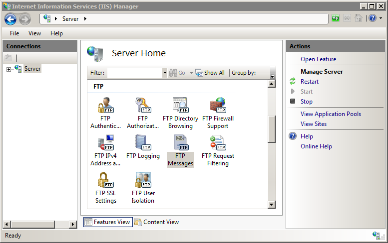Open the filter toolbar overflow chevron
This screenshot has height=243, width=388.
click(273, 76)
